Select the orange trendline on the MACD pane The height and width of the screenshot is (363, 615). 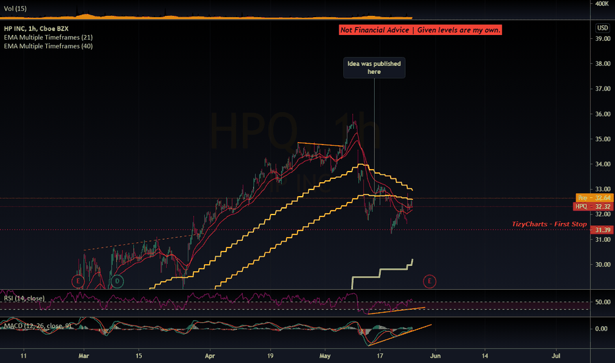point(400,335)
